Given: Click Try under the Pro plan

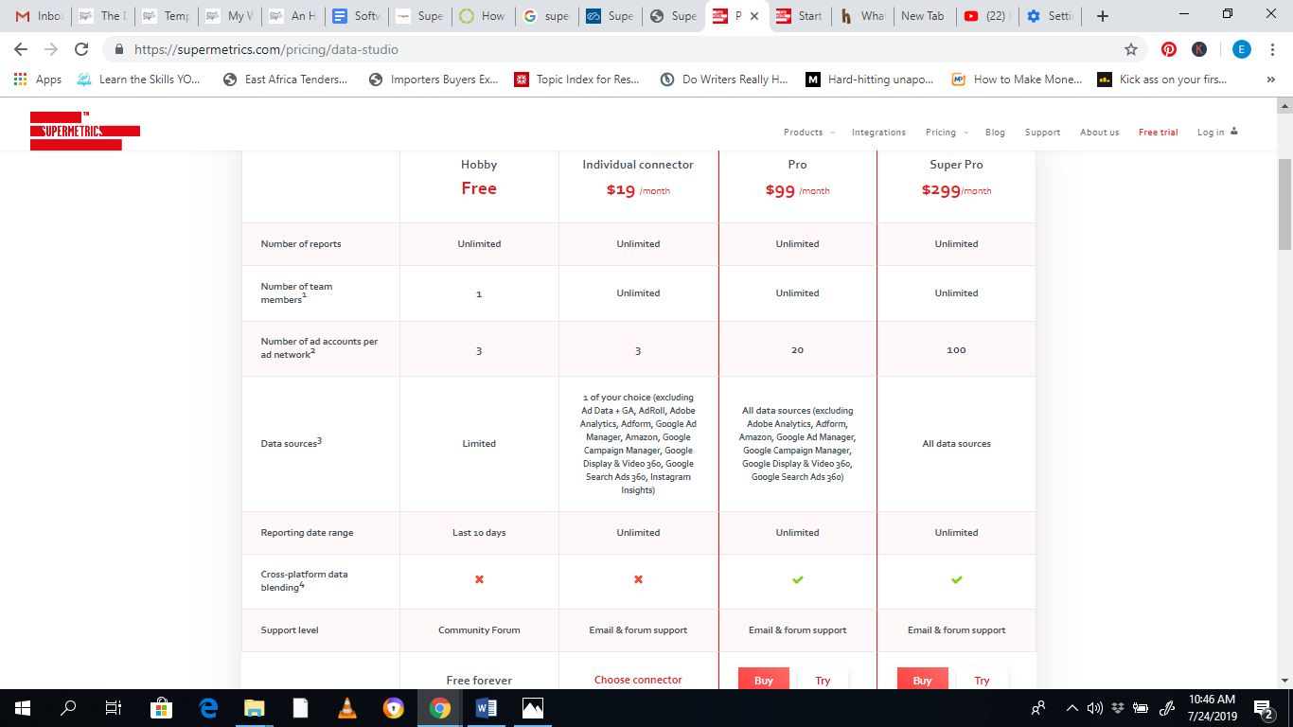Looking at the screenshot, I should 824,679.
